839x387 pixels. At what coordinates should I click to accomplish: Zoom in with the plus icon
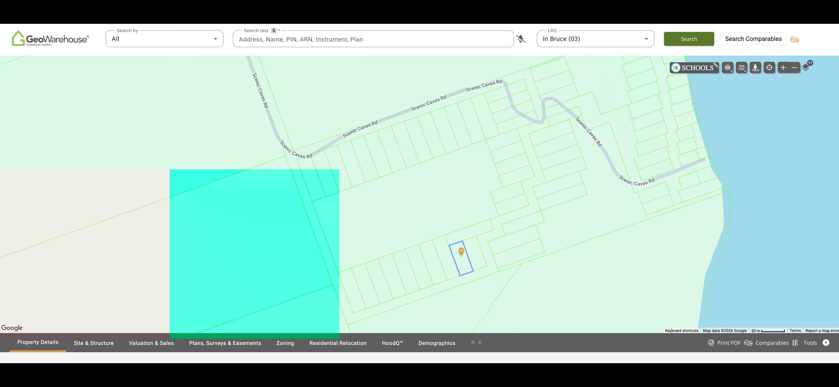click(783, 68)
